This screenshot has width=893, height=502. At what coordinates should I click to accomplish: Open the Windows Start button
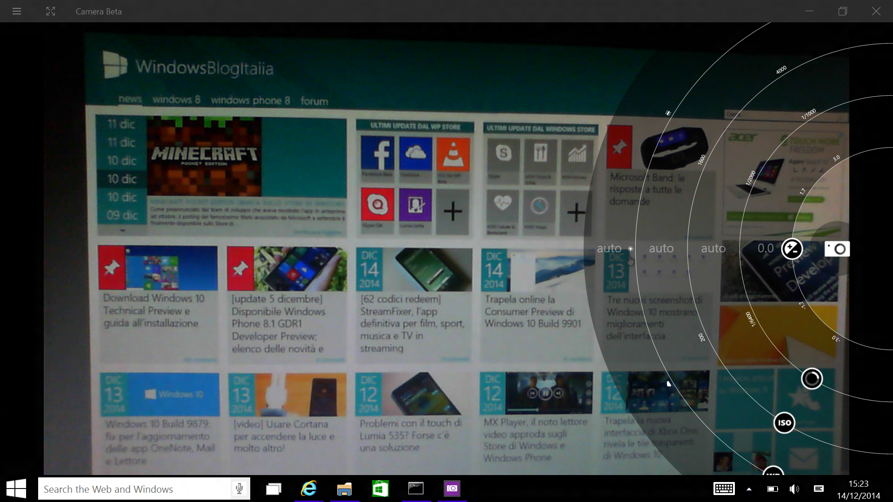16,489
